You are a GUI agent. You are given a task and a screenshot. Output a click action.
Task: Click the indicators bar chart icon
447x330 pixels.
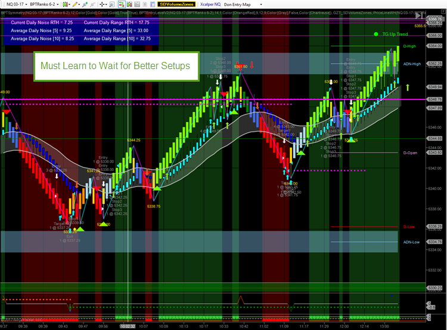coord(129,4)
